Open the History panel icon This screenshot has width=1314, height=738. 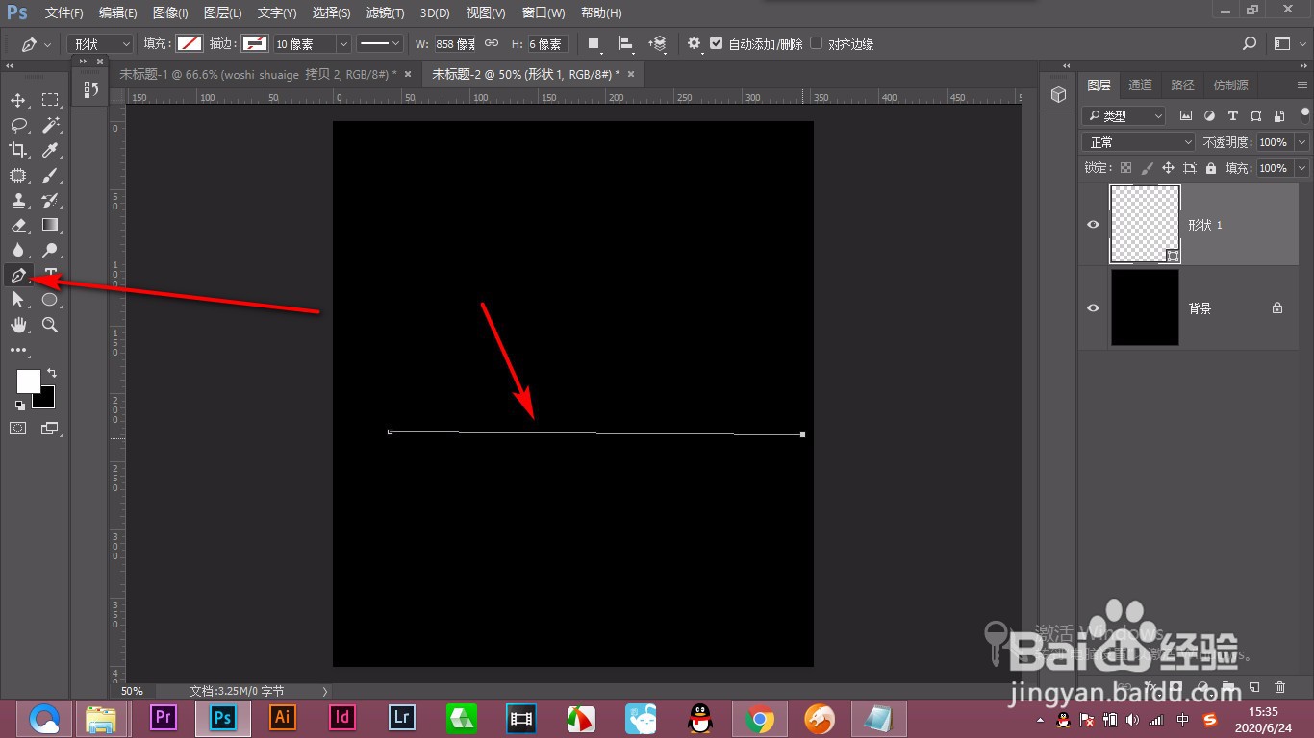90,89
